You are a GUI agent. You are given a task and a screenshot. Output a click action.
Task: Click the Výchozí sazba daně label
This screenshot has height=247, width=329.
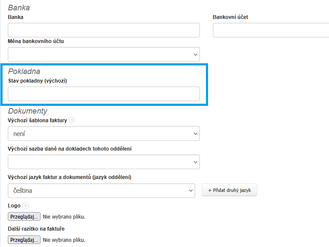coord(70,148)
